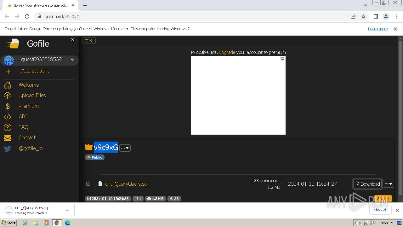Click the Welcome home icon
Screen dimensions: 403x227
coord(8,85)
